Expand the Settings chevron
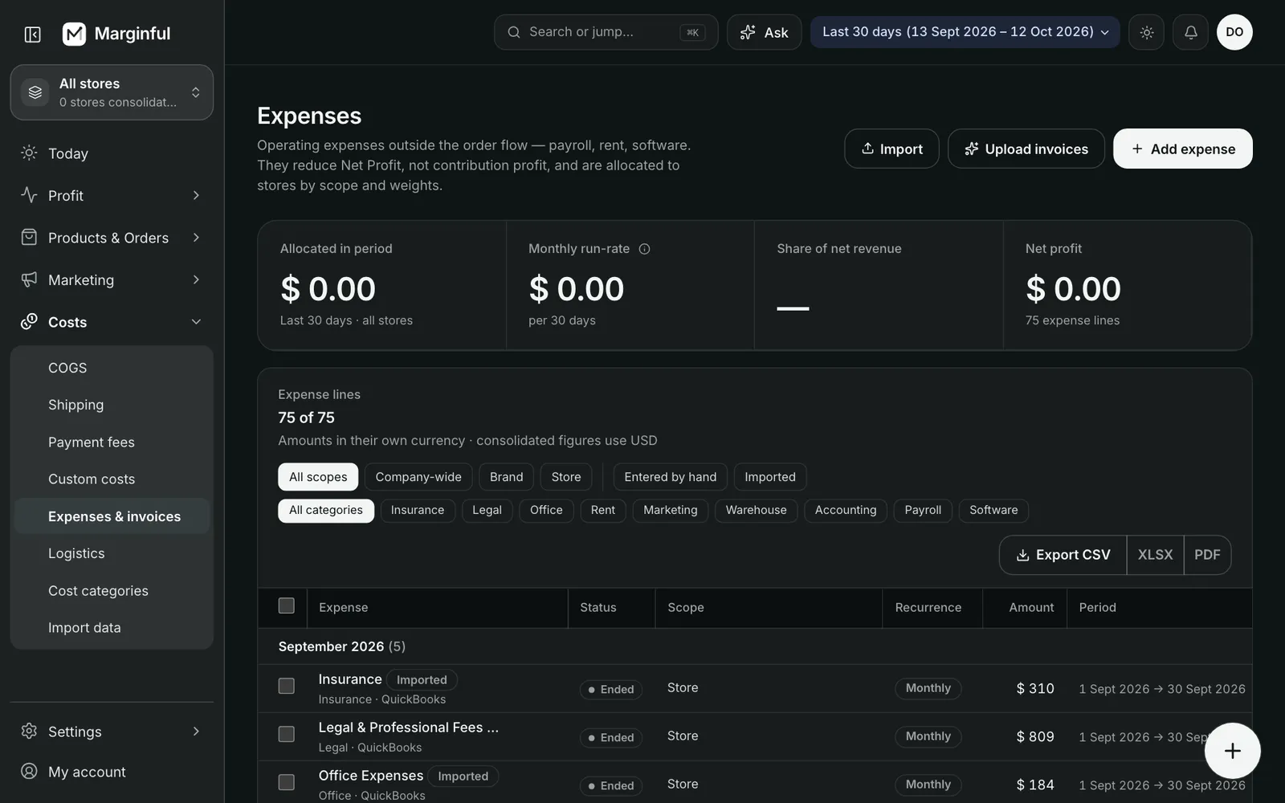Viewport: 1285px width, 803px height. click(x=196, y=731)
